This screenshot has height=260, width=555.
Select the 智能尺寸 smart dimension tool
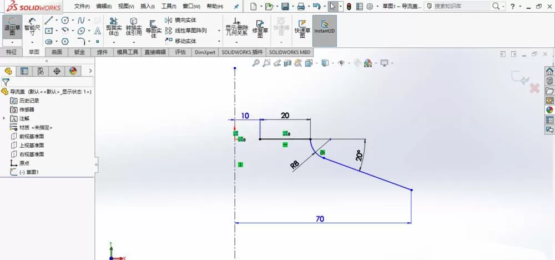32,27
